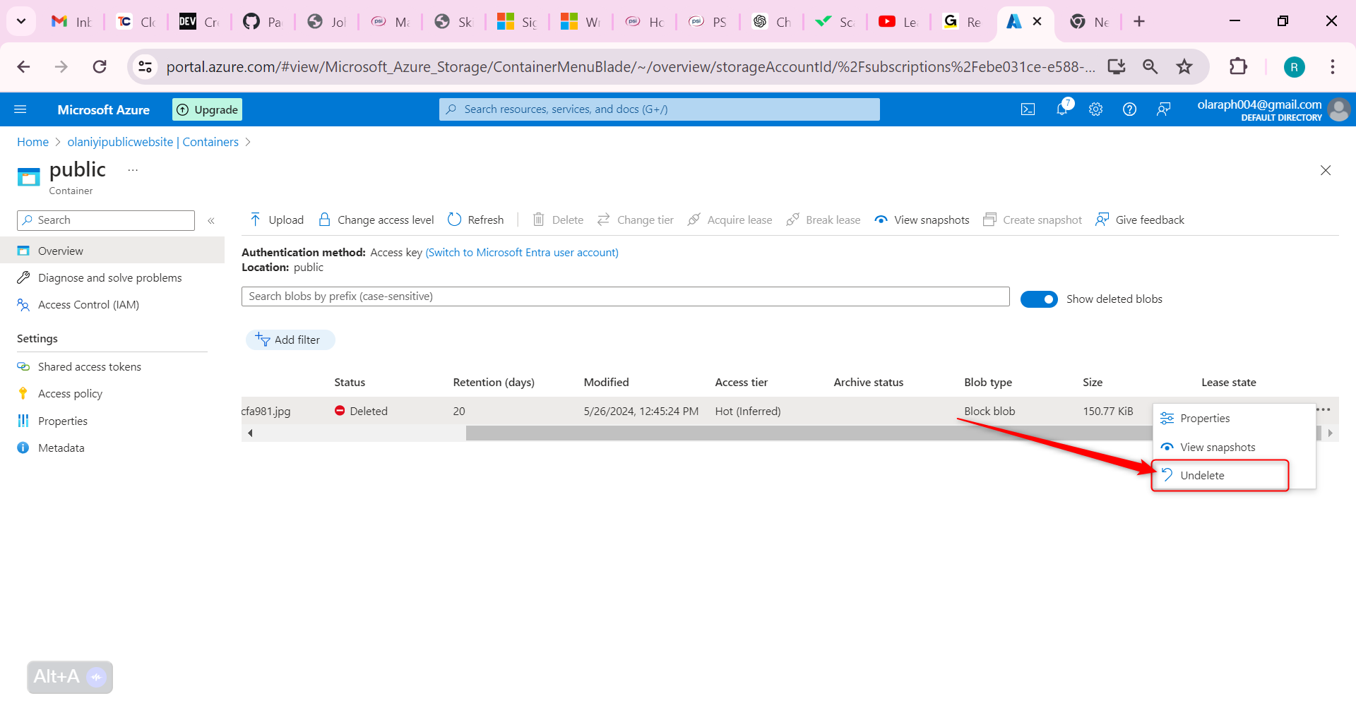Click the Lease state column header

click(x=1229, y=382)
